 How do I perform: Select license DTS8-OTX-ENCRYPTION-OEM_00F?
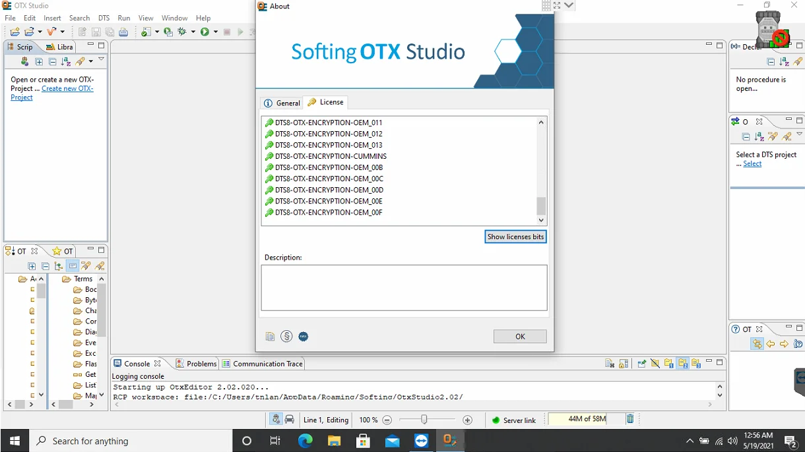coord(324,212)
